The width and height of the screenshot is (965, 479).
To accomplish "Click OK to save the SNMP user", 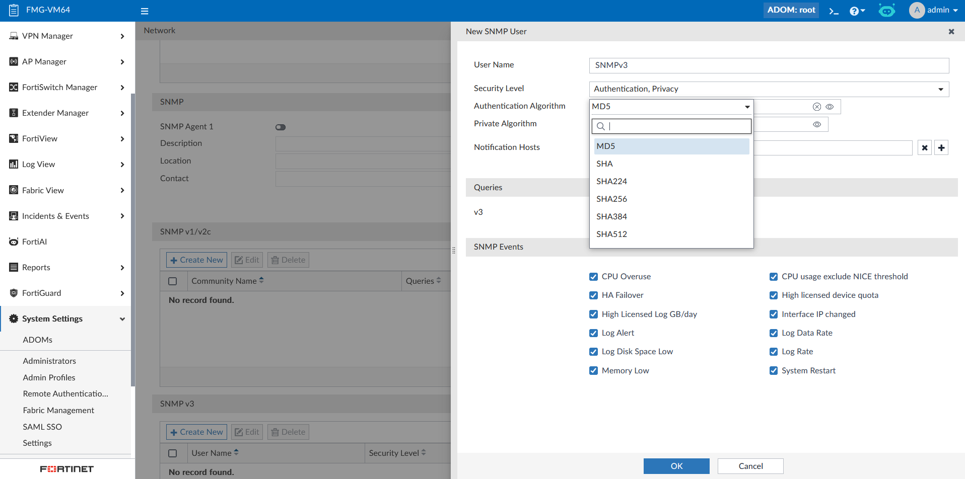I will click(676, 466).
